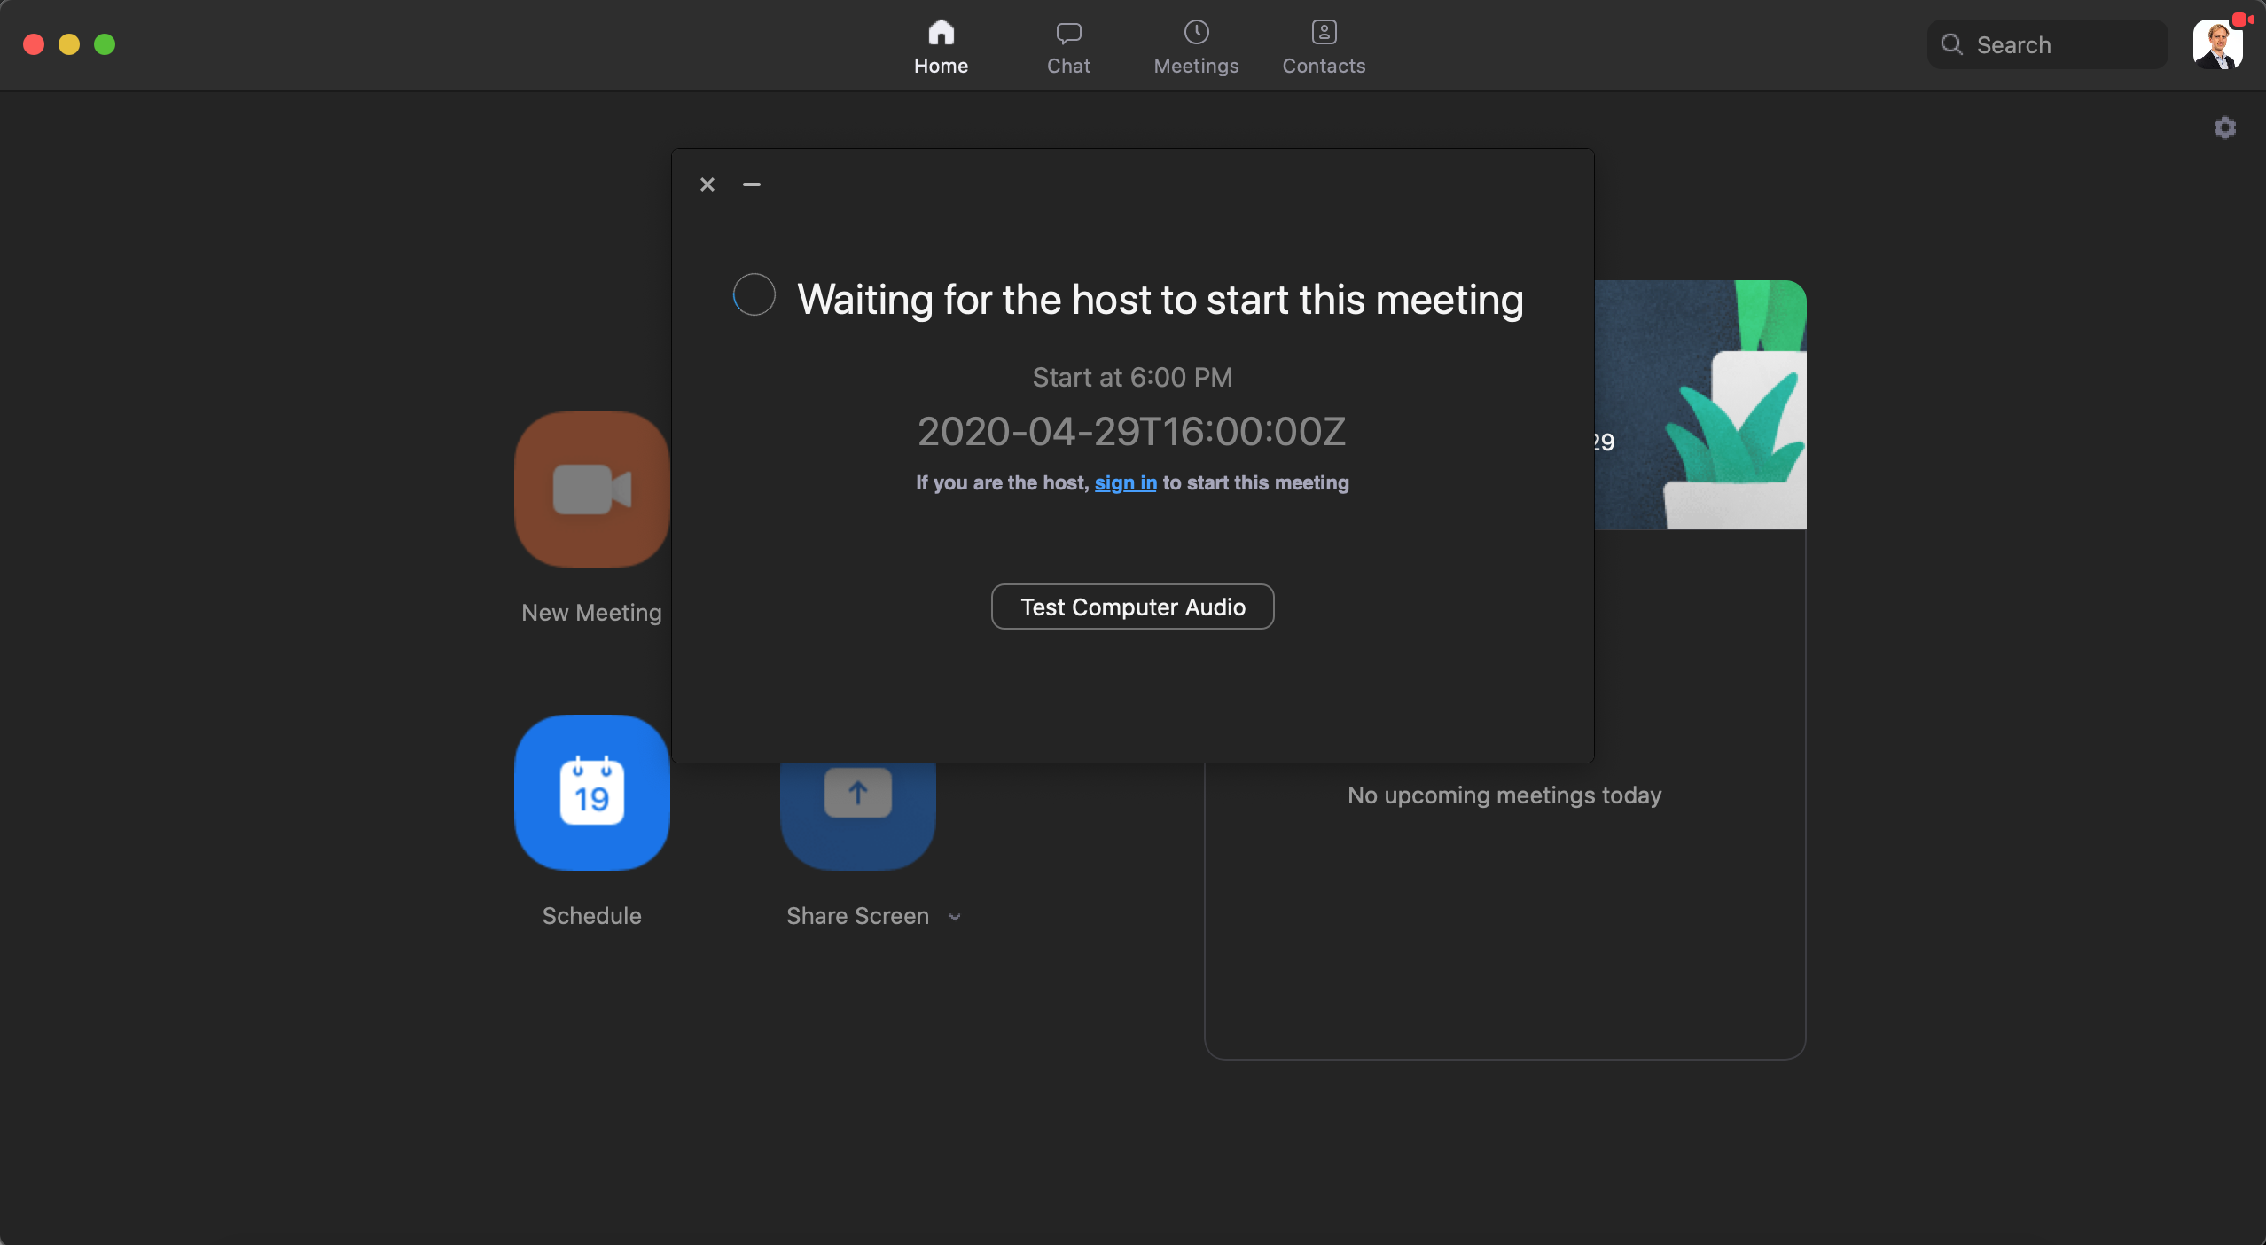This screenshot has height=1245, width=2266.
Task: Close the waiting for host dialog
Action: tap(707, 184)
